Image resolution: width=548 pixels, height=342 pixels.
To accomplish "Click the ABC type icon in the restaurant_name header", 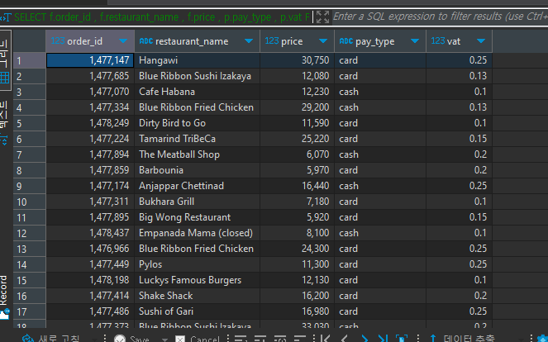I will click(146, 40).
